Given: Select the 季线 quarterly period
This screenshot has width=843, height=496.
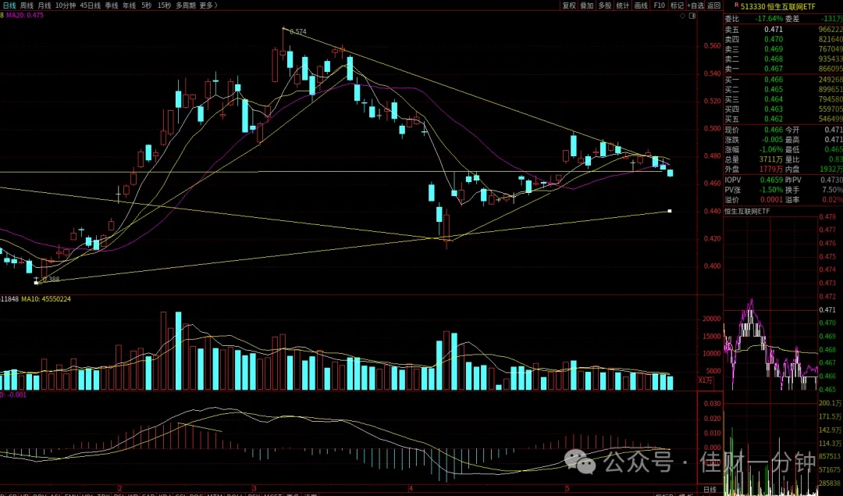Looking at the screenshot, I should coord(112,5).
